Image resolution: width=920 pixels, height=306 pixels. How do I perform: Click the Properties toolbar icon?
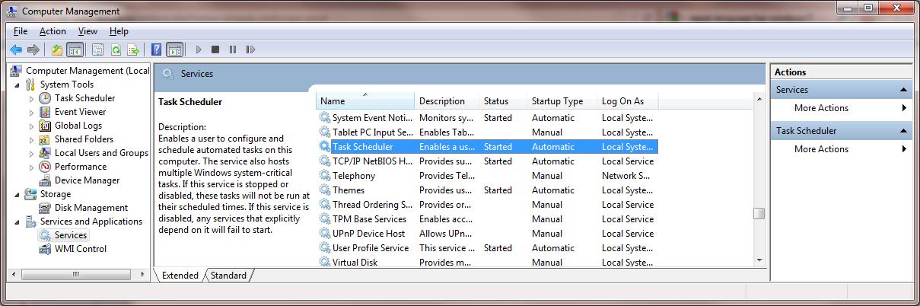tap(97, 49)
